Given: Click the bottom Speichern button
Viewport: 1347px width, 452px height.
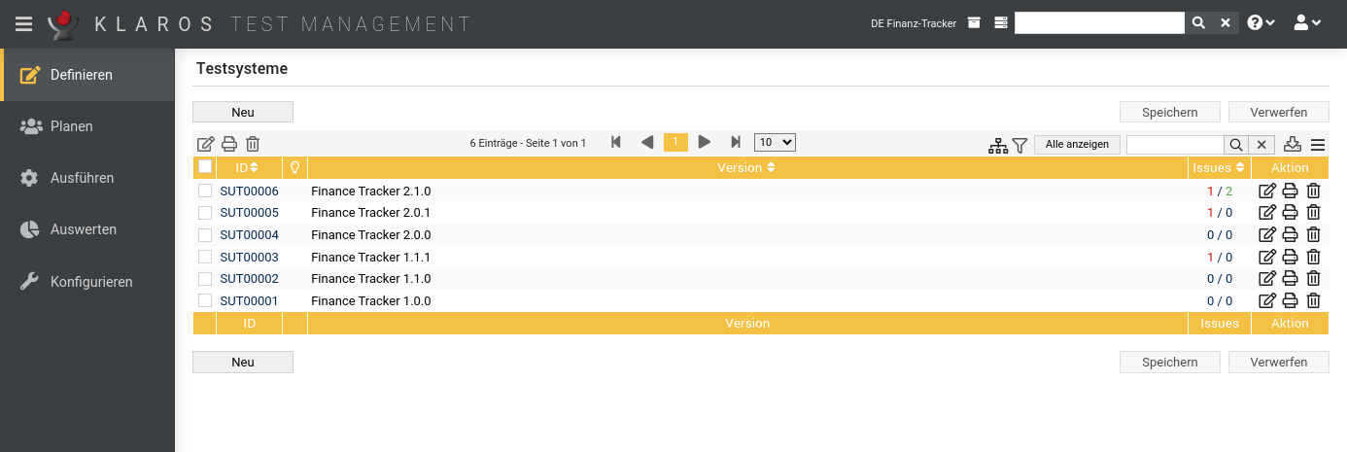Looking at the screenshot, I should click(x=1170, y=362).
